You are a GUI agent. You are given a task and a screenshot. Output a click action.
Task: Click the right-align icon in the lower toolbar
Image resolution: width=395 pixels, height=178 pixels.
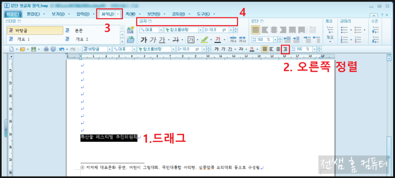tap(285, 49)
